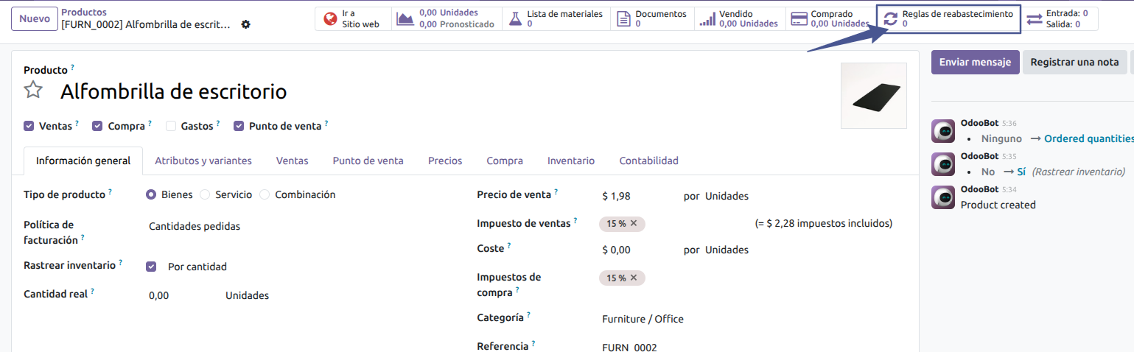This screenshot has height=352, width=1134.
Task: Toggle Rastrear inventario checkbox
Action: (x=151, y=267)
